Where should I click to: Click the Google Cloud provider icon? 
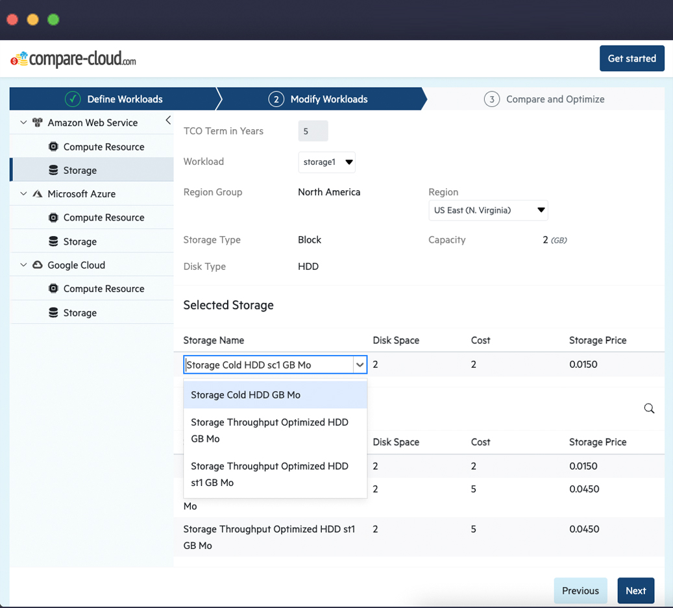pyautogui.click(x=38, y=265)
